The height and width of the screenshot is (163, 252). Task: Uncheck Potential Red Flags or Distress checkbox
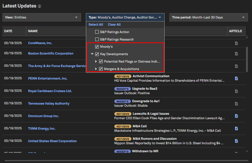[x=101, y=61]
